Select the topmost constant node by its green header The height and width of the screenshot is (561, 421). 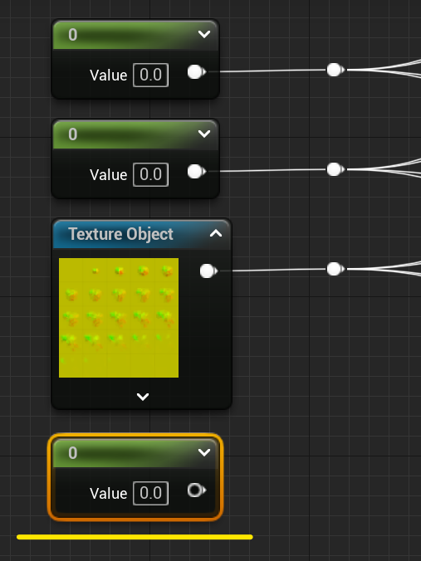tap(135, 35)
